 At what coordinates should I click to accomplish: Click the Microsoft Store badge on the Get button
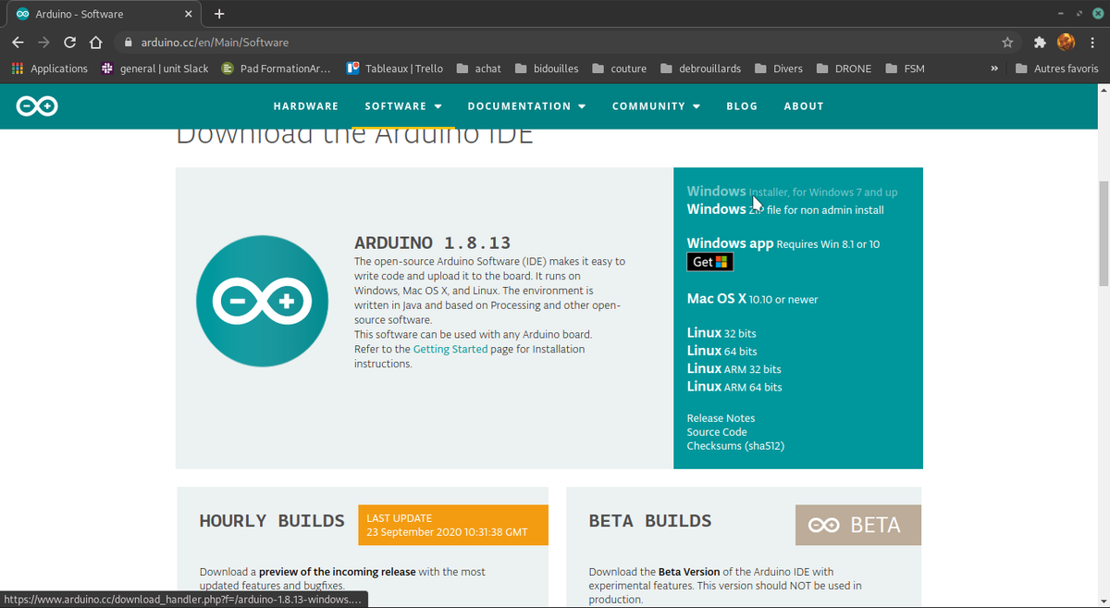(x=722, y=261)
